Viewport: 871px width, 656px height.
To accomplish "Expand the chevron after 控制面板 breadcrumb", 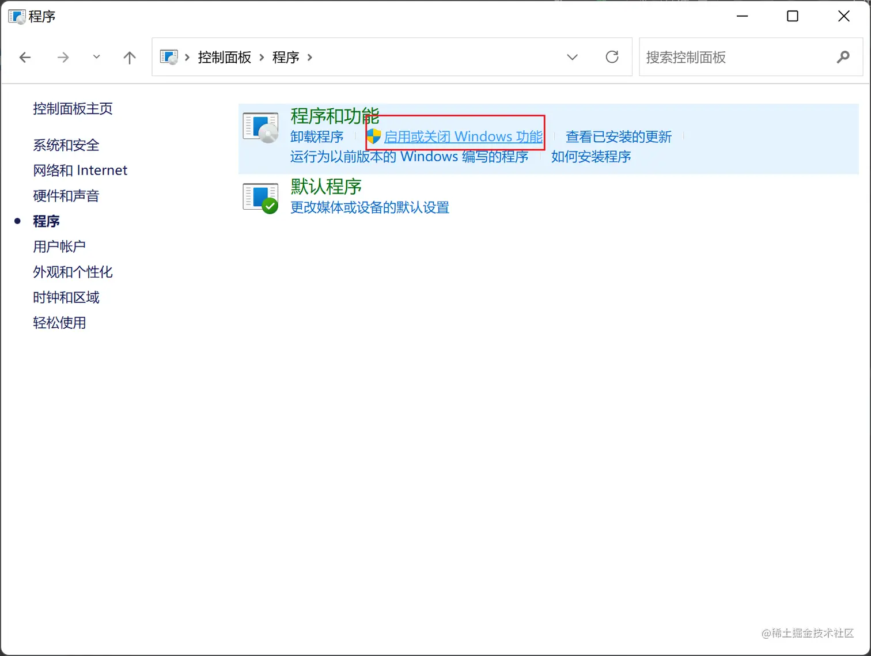I will 262,57.
